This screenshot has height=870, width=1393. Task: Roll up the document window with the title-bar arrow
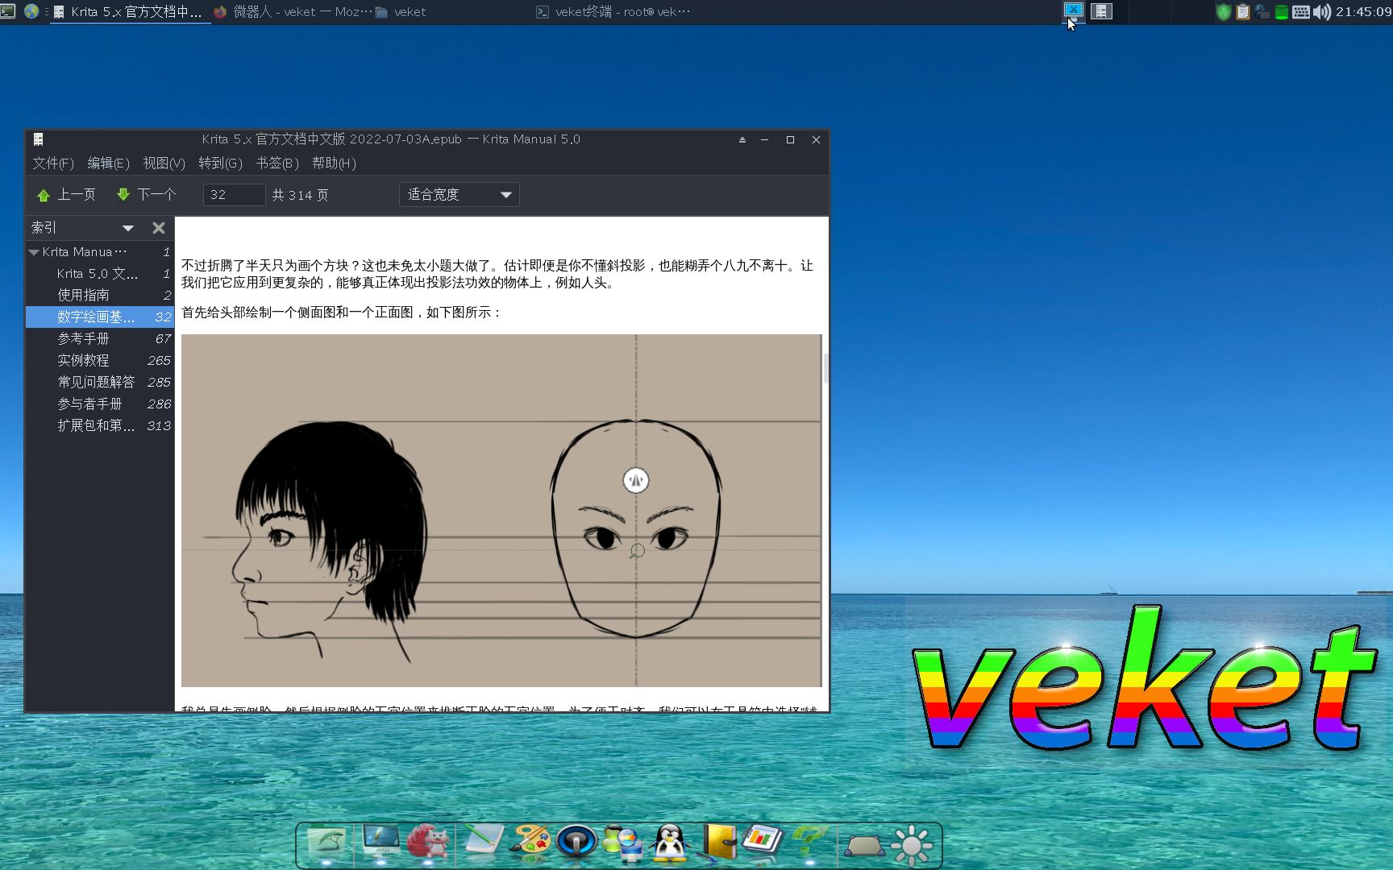coord(742,140)
